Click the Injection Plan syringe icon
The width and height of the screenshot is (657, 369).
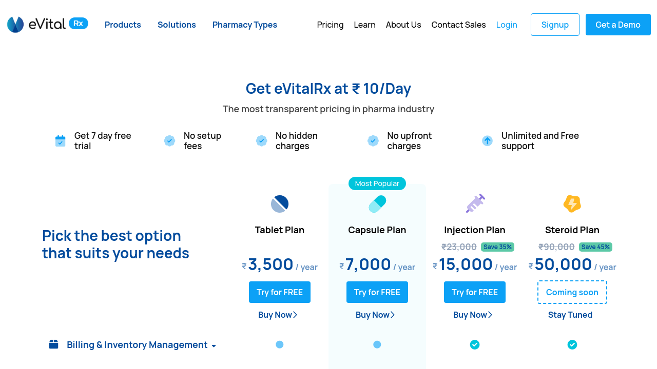475,203
